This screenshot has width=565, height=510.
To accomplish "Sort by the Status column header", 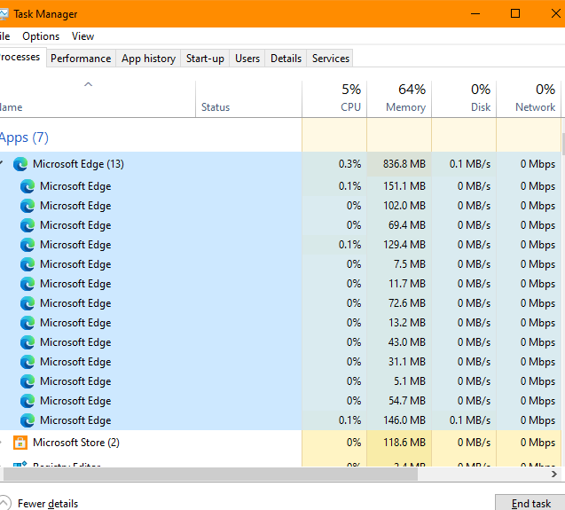I will coord(248,98).
